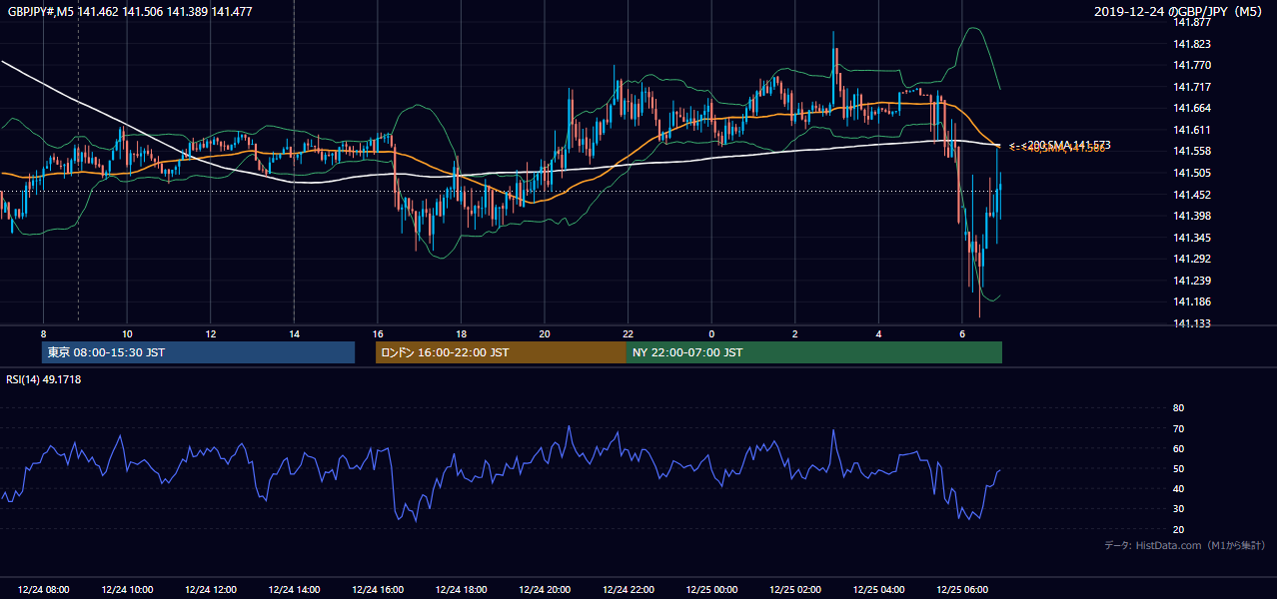Click hour tick 4 below the price chart
1277x599 pixels.
879,333
